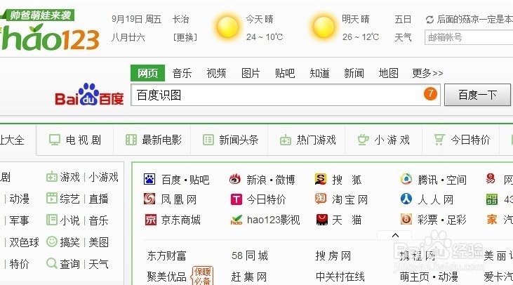Select the 贴吧 search tab

tap(285, 73)
